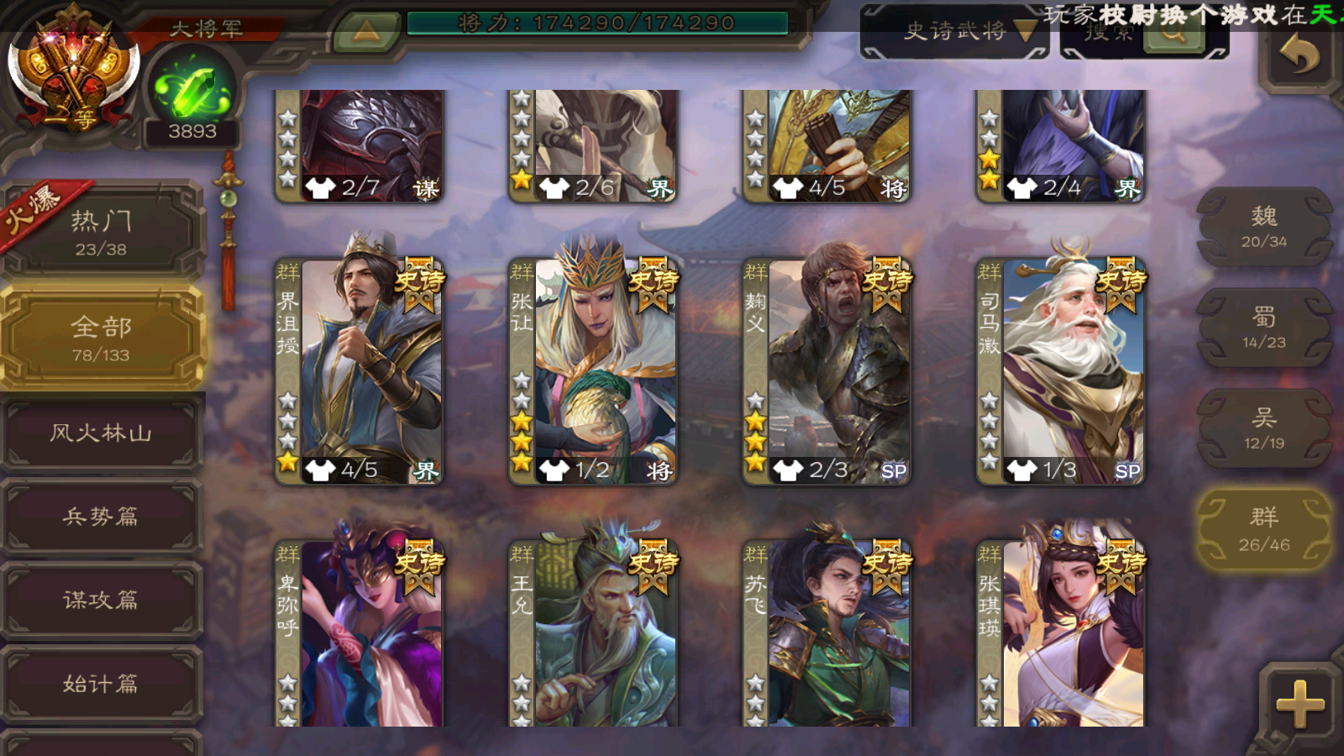Screen dimensions: 1344x756
Task: Open the 风火林山 category
Action: click(101, 433)
